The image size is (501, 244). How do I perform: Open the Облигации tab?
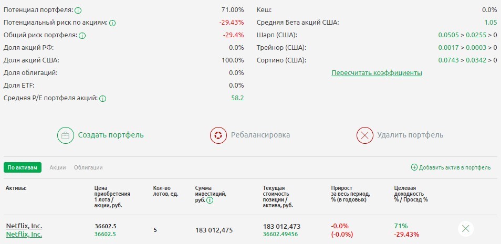click(x=88, y=167)
